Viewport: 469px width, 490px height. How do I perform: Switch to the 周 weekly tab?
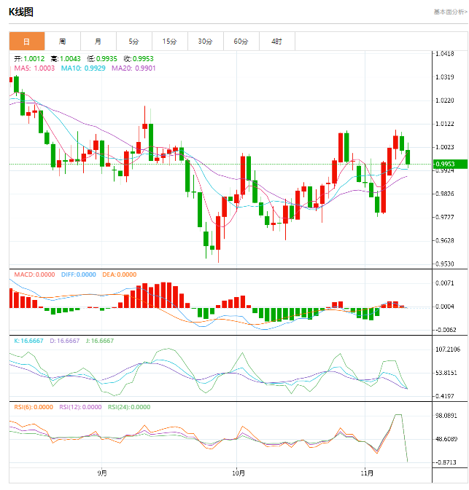[63, 42]
